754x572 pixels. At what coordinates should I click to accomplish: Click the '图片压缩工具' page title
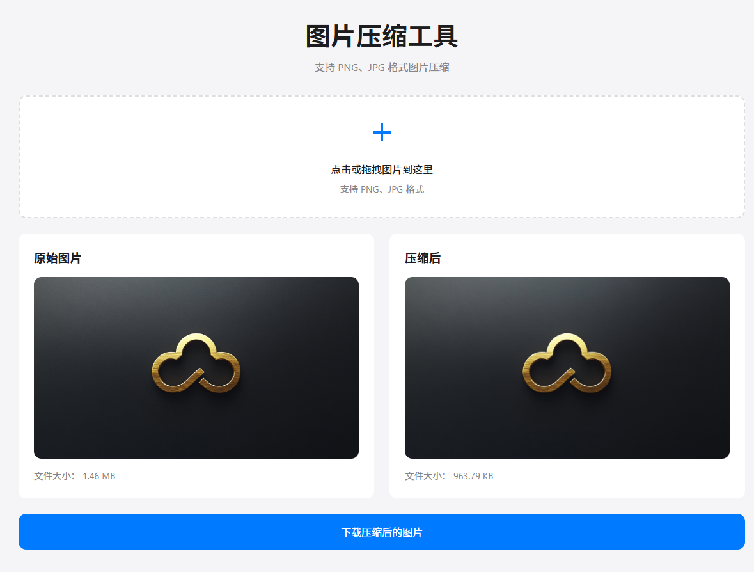pyautogui.click(x=382, y=36)
